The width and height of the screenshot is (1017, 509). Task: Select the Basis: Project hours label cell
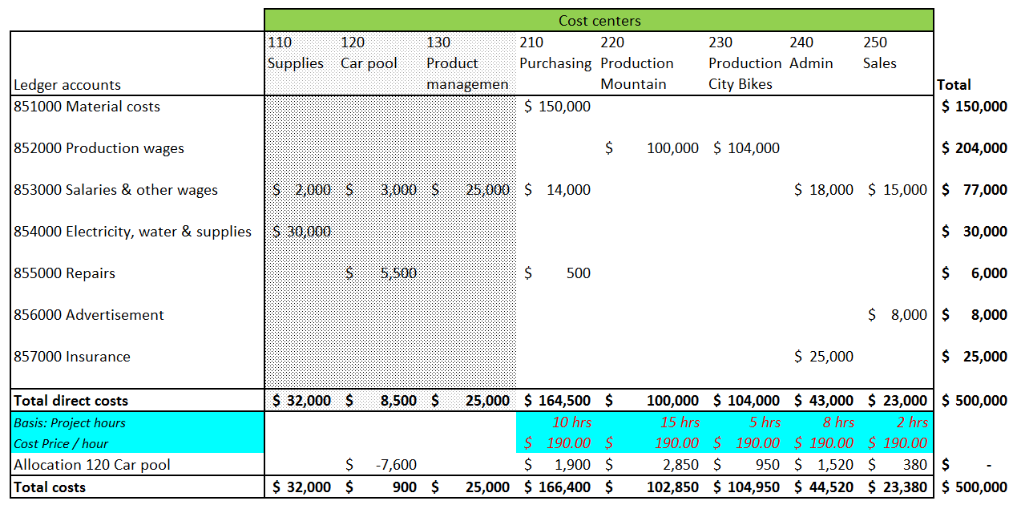point(70,422)
